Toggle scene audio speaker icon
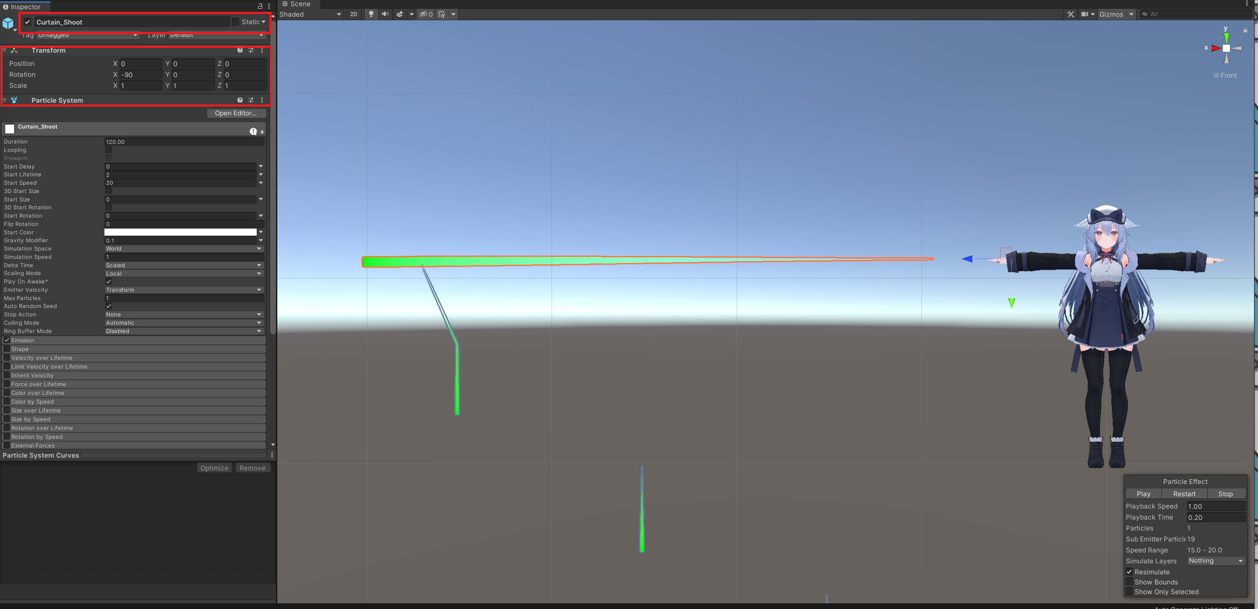Image resolution: width=1258 pixels, height=609 pixels. [x=385, y=14]
